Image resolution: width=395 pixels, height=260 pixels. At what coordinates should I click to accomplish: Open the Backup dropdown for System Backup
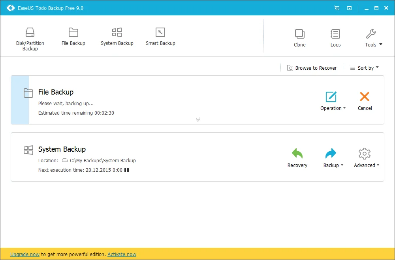(333, 158)
